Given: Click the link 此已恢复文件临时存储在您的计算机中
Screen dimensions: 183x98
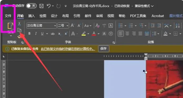Looking at the screenshot, I should click(x=68, y=49).
